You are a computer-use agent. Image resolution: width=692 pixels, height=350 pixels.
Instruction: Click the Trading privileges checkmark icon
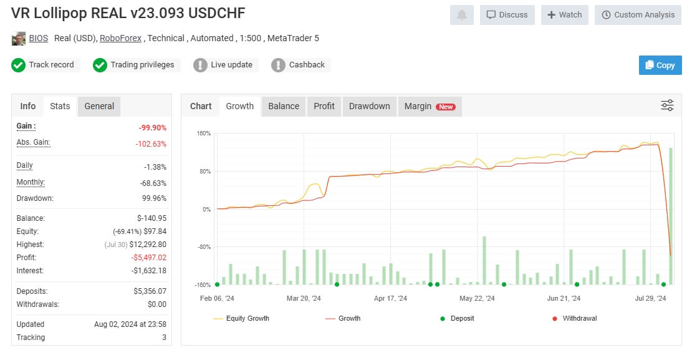pyautogui.click(x=100, y=65)
